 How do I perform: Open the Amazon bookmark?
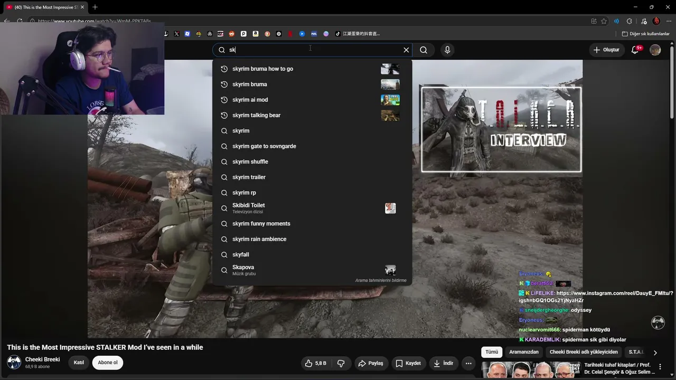pos(256,34)
